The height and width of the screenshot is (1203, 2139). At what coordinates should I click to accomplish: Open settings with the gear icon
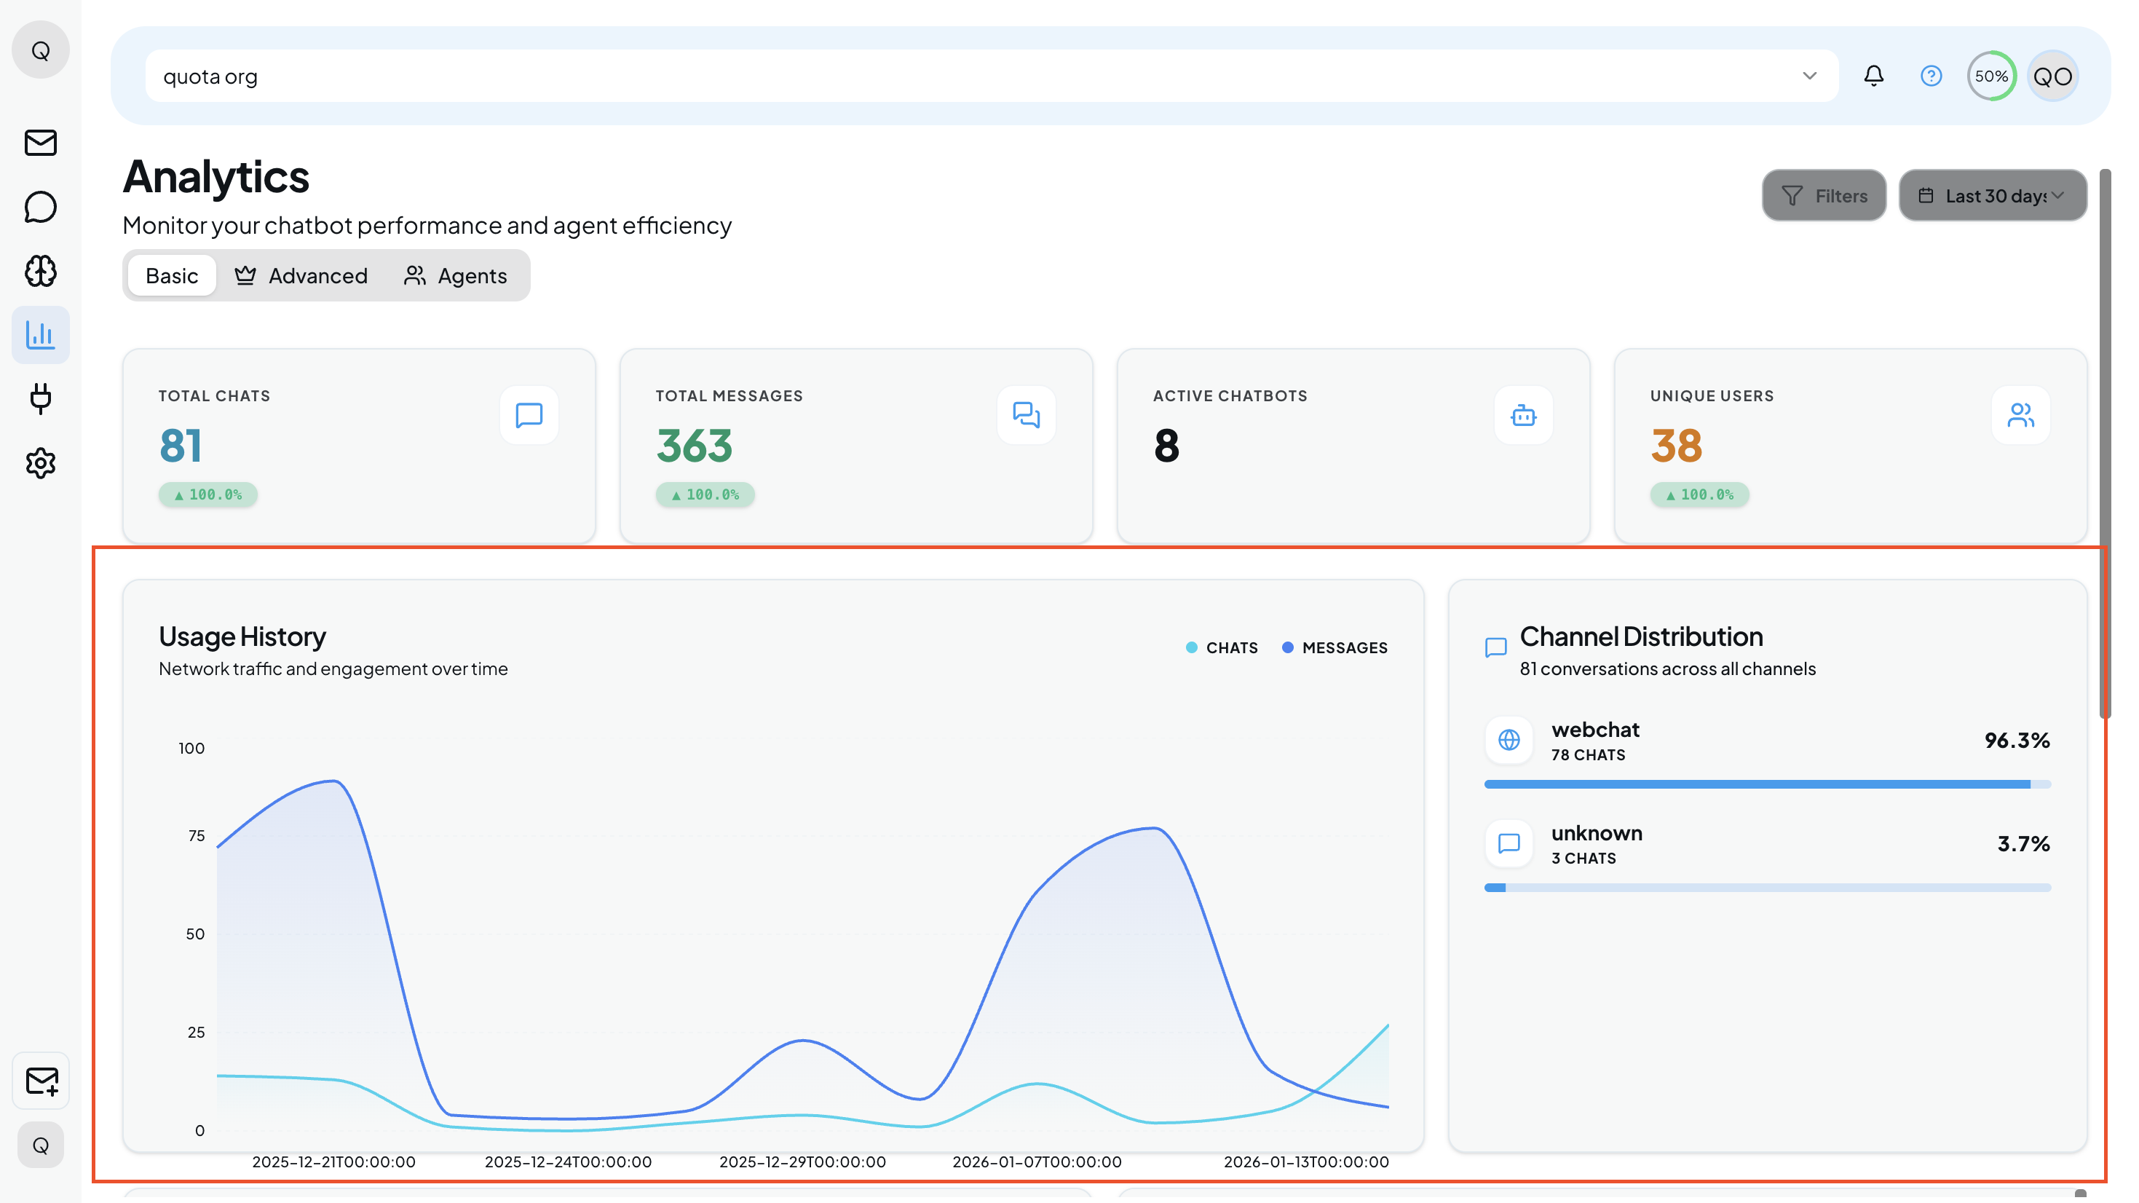point(40,462)
